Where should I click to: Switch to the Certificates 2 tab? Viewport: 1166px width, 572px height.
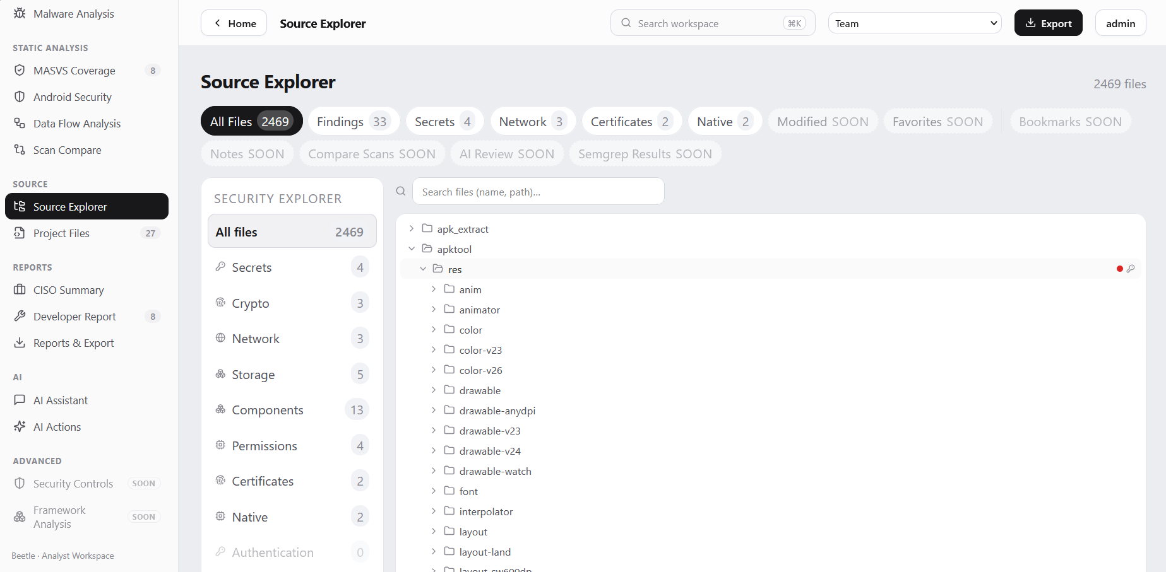[631, 121]
